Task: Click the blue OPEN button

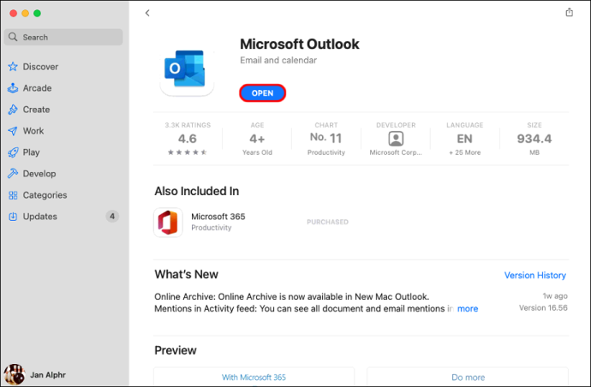Action: point(262,93)
